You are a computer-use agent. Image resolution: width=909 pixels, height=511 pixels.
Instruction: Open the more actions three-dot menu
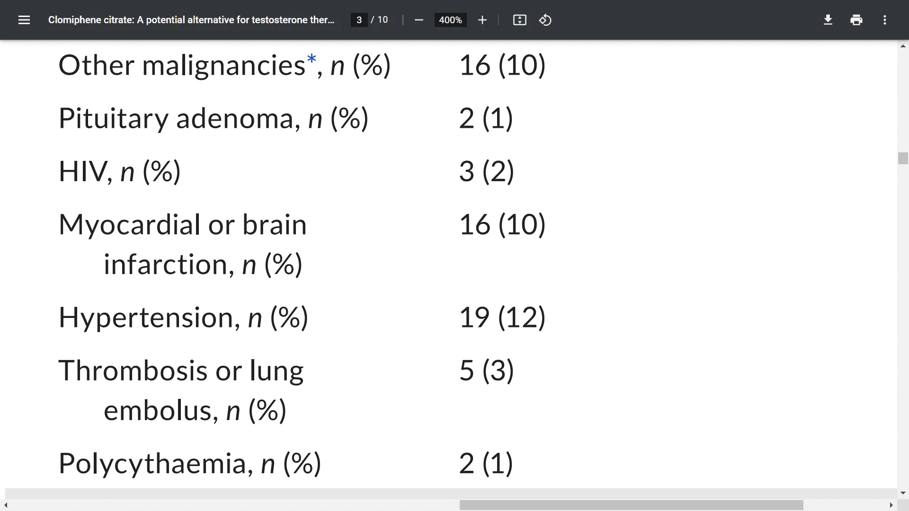884,20
